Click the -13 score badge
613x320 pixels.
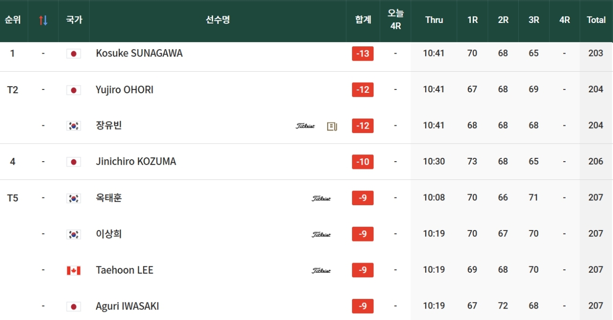point(363,54)
